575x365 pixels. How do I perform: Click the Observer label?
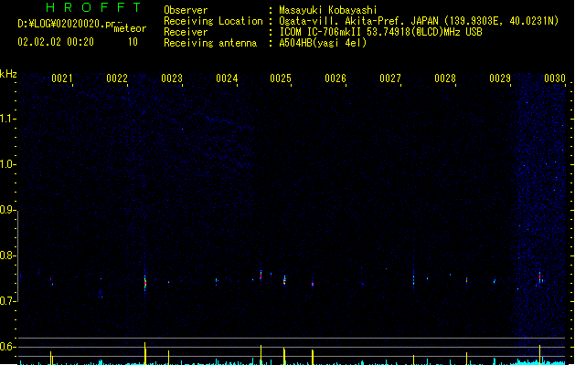[186, 10]
